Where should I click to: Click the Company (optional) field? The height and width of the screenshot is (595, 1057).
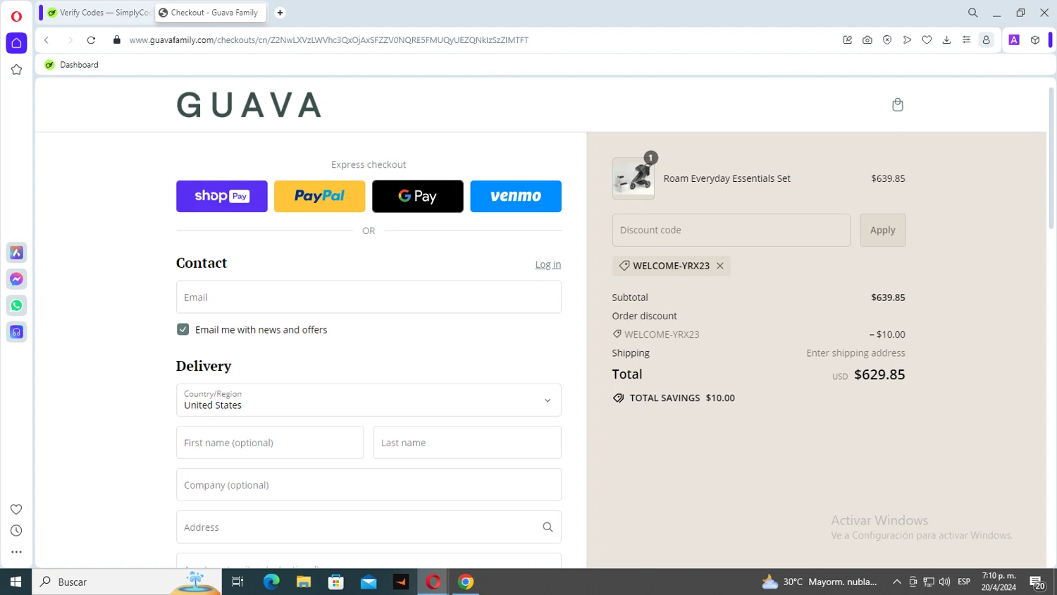click(x=369, y=484)
